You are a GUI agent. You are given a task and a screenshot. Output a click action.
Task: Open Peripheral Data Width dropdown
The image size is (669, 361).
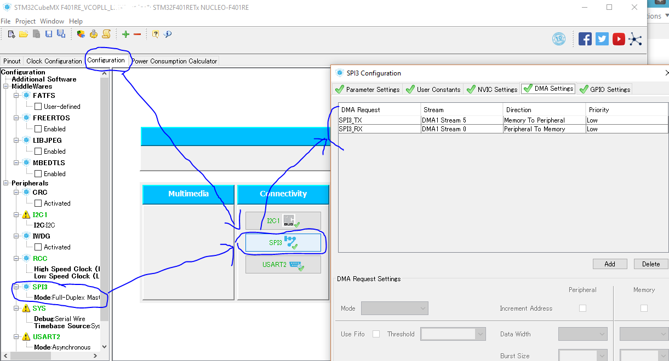pos(583,334)
